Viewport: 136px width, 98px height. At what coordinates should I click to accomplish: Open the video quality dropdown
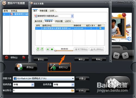coord(33,85)
